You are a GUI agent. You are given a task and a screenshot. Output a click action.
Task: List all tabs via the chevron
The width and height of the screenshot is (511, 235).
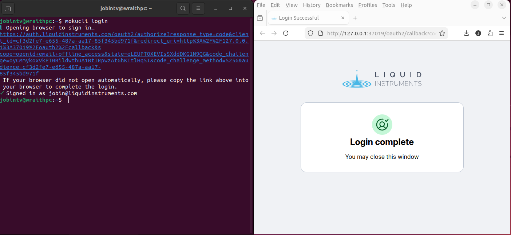point(504,17)
